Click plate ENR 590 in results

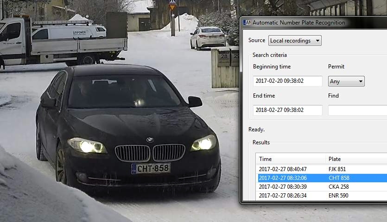pos(339,196)
